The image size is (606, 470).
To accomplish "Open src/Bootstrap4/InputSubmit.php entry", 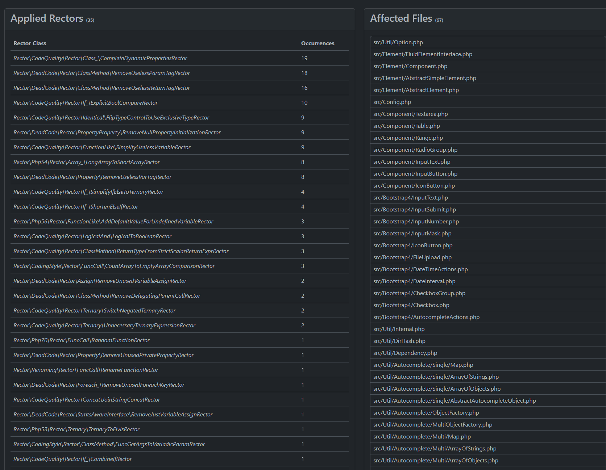I will tap(488, 209).
